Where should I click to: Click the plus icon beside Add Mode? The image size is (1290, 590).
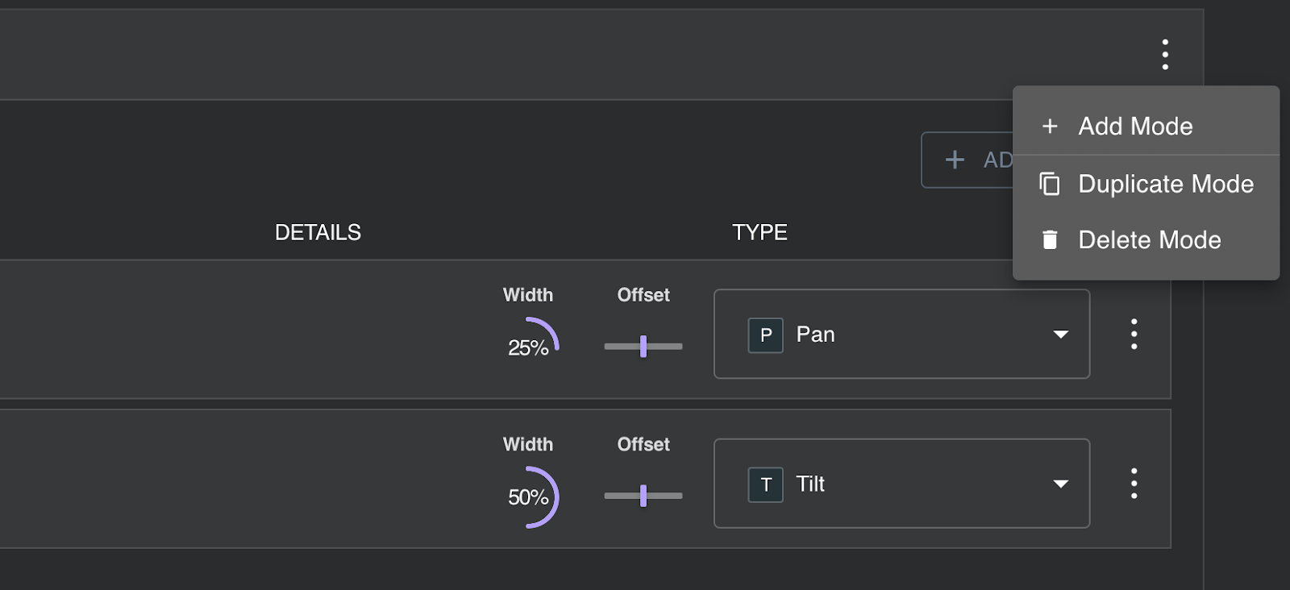click(1050, 127)
